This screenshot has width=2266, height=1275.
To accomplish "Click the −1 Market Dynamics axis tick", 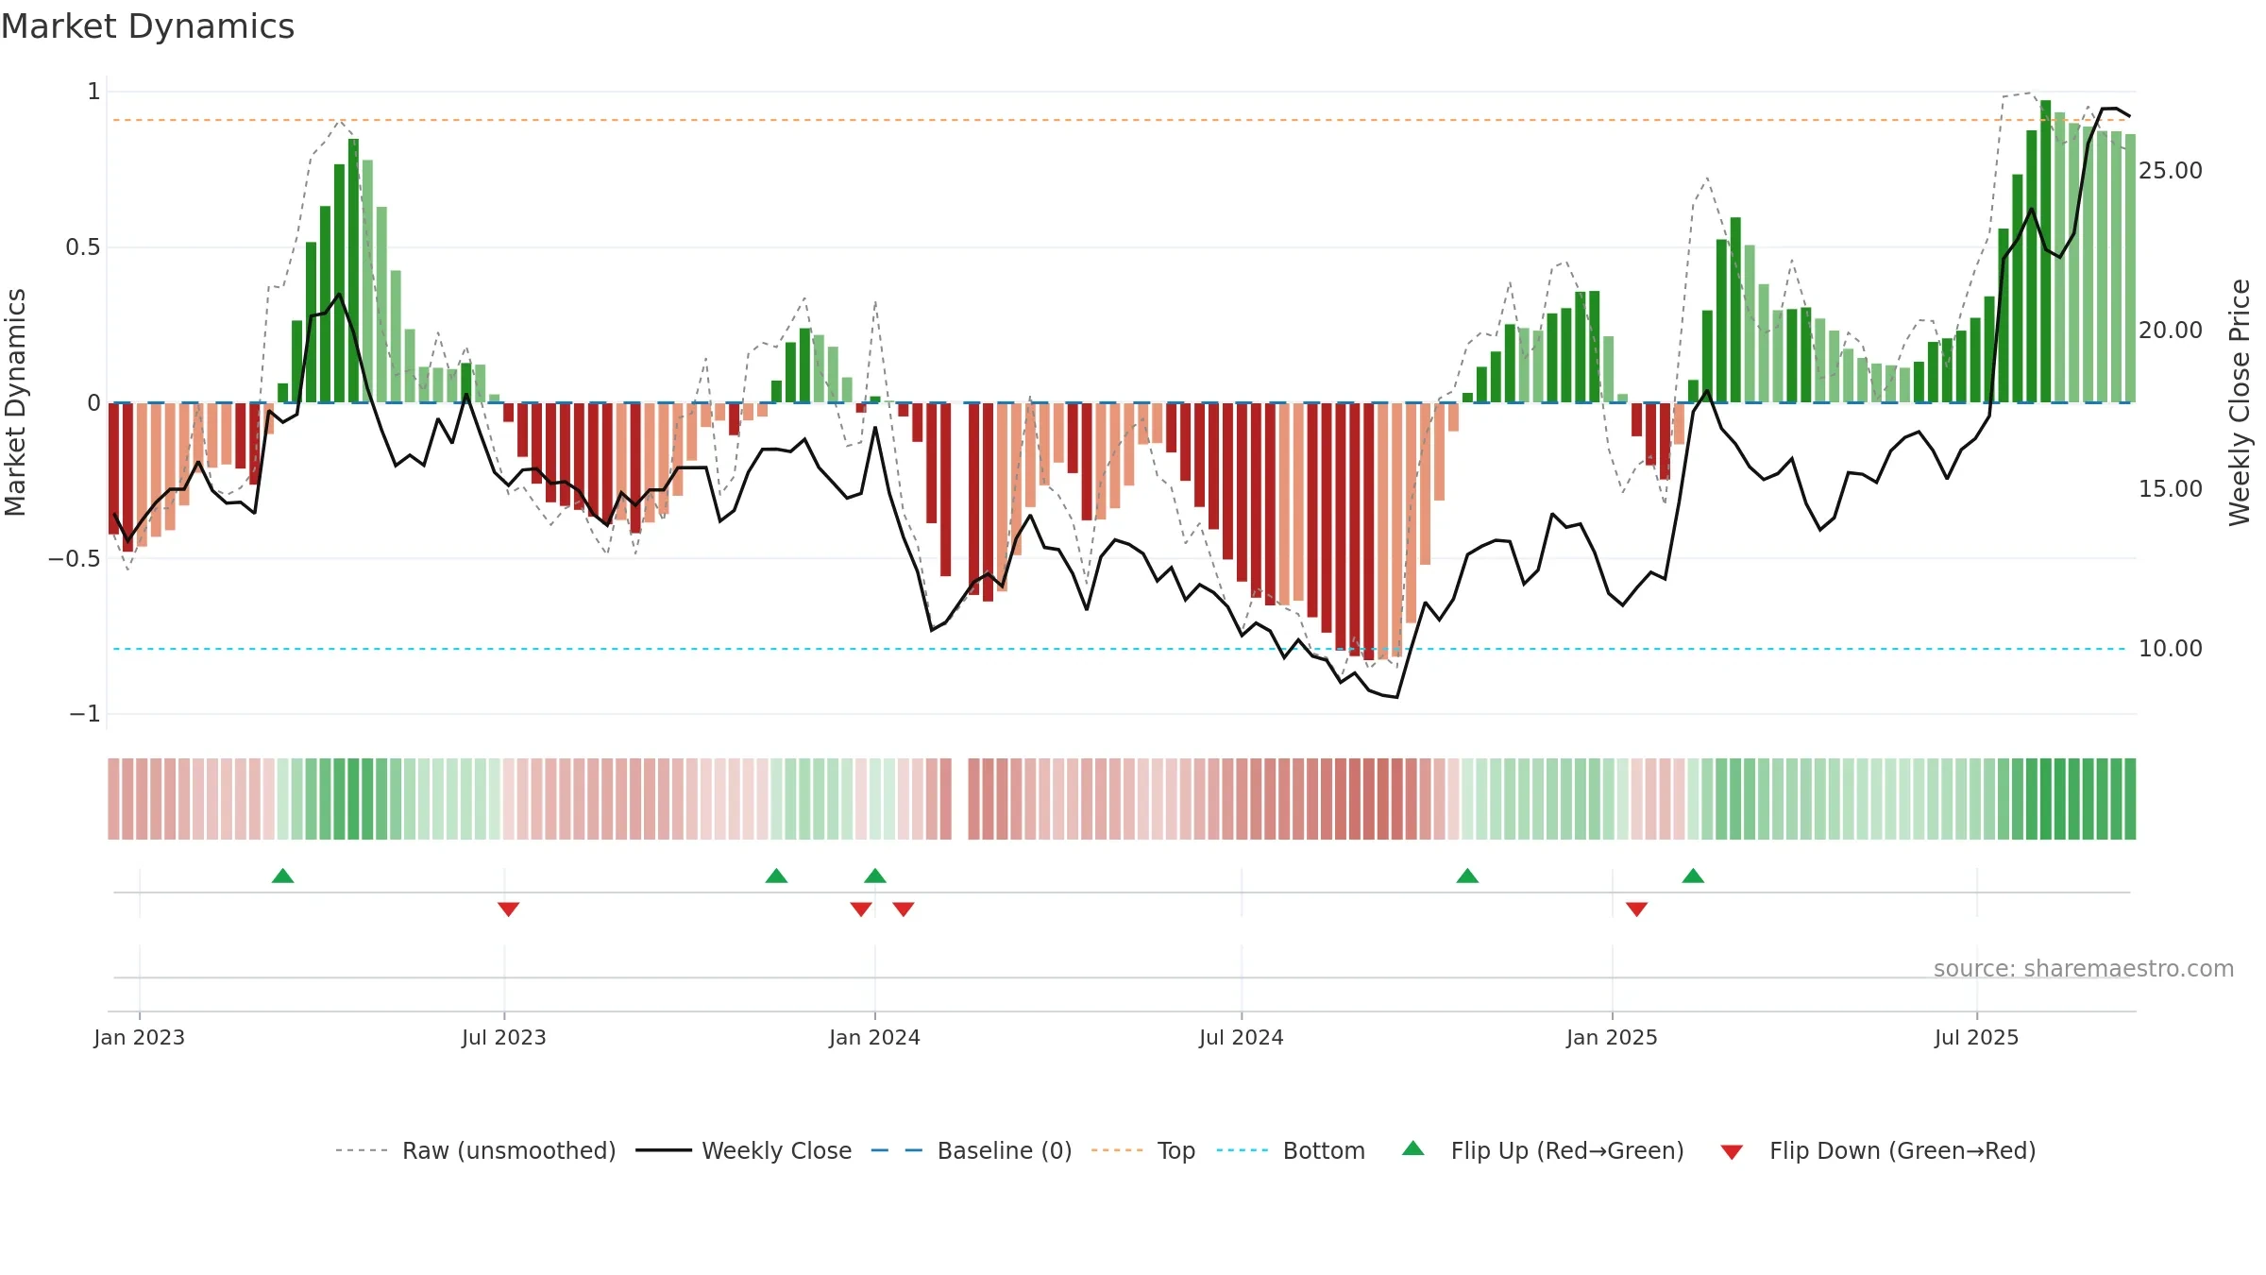I will pyautogui.click(x=84, y=713).
